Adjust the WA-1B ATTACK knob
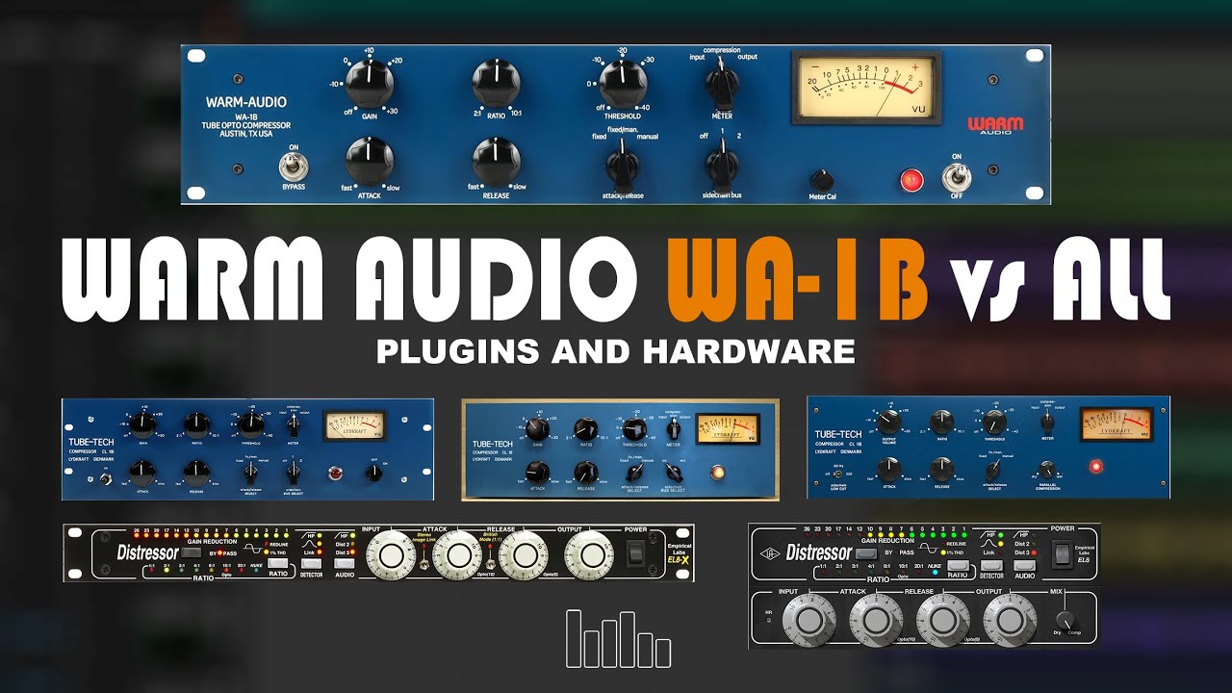Screen dimensions: 1232x693 pyautogui.click(x=370, y=162)
